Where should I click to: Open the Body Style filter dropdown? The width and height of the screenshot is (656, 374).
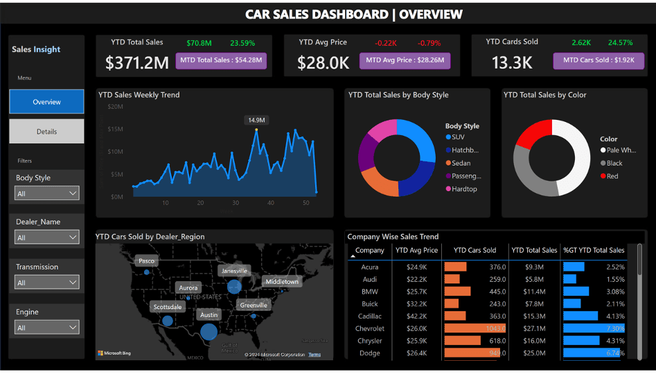click(x=47, y=193)
